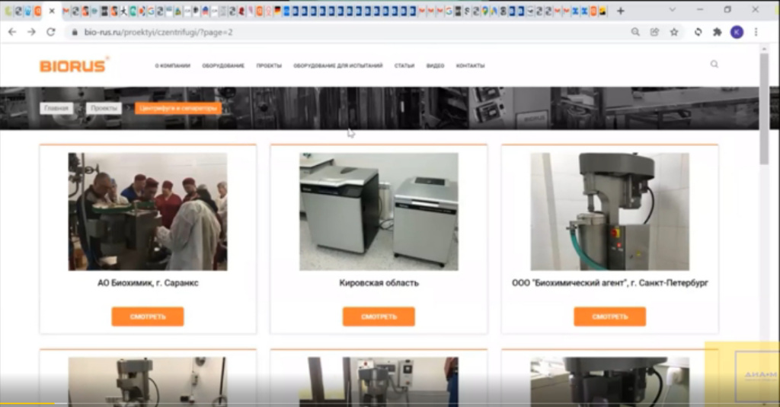Viewport: 780px width, 407px height.
Task: Click the BIORUS logo
Action: pyautogui.click(x=73, y=65)
